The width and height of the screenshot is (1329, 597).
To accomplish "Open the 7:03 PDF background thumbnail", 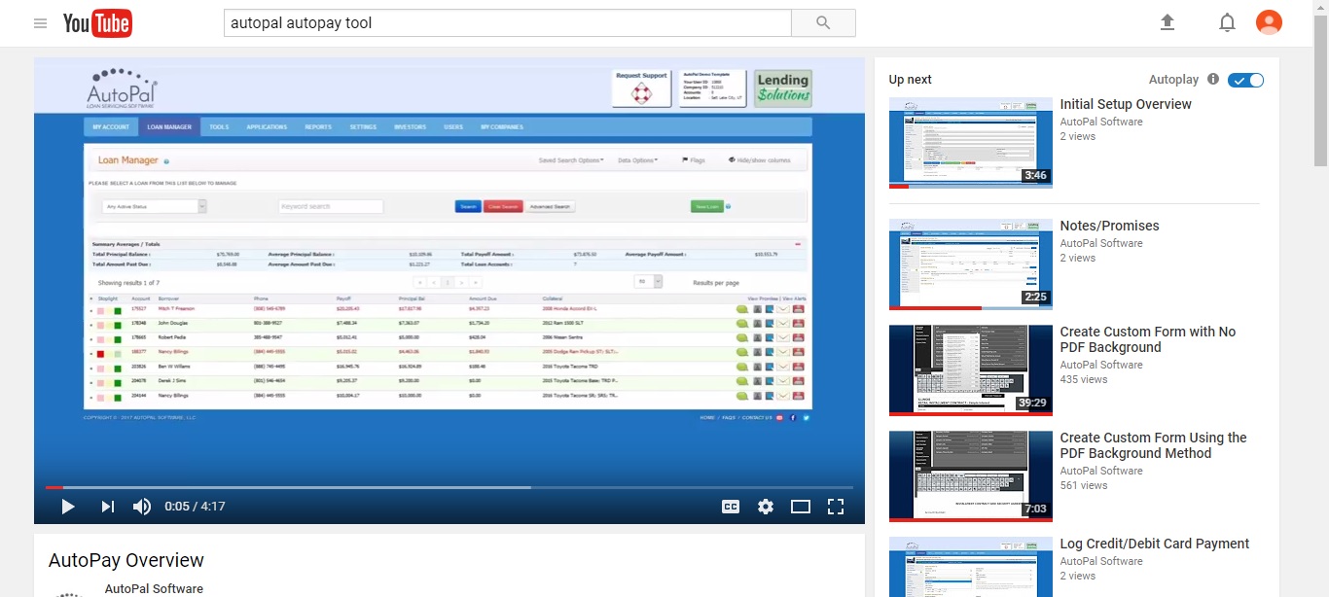I will (971, 475).
